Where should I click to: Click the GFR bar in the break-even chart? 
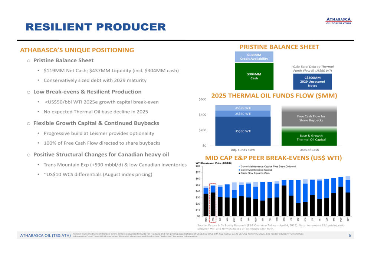pos(284,198)
